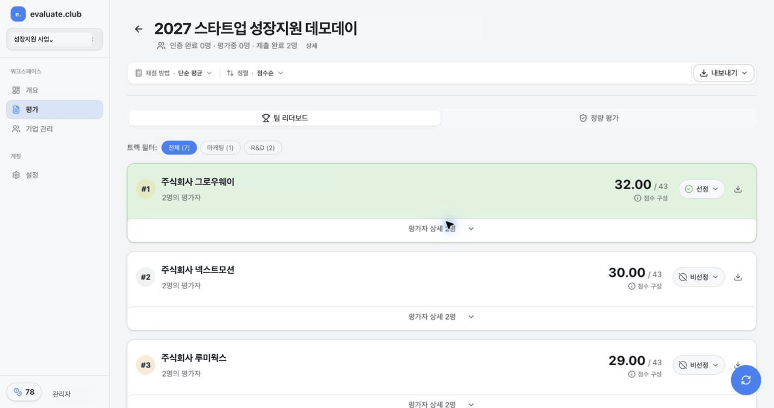774x408 pixels.
Task: Filter by the 마케팅 (1) track
Action: 220,147
